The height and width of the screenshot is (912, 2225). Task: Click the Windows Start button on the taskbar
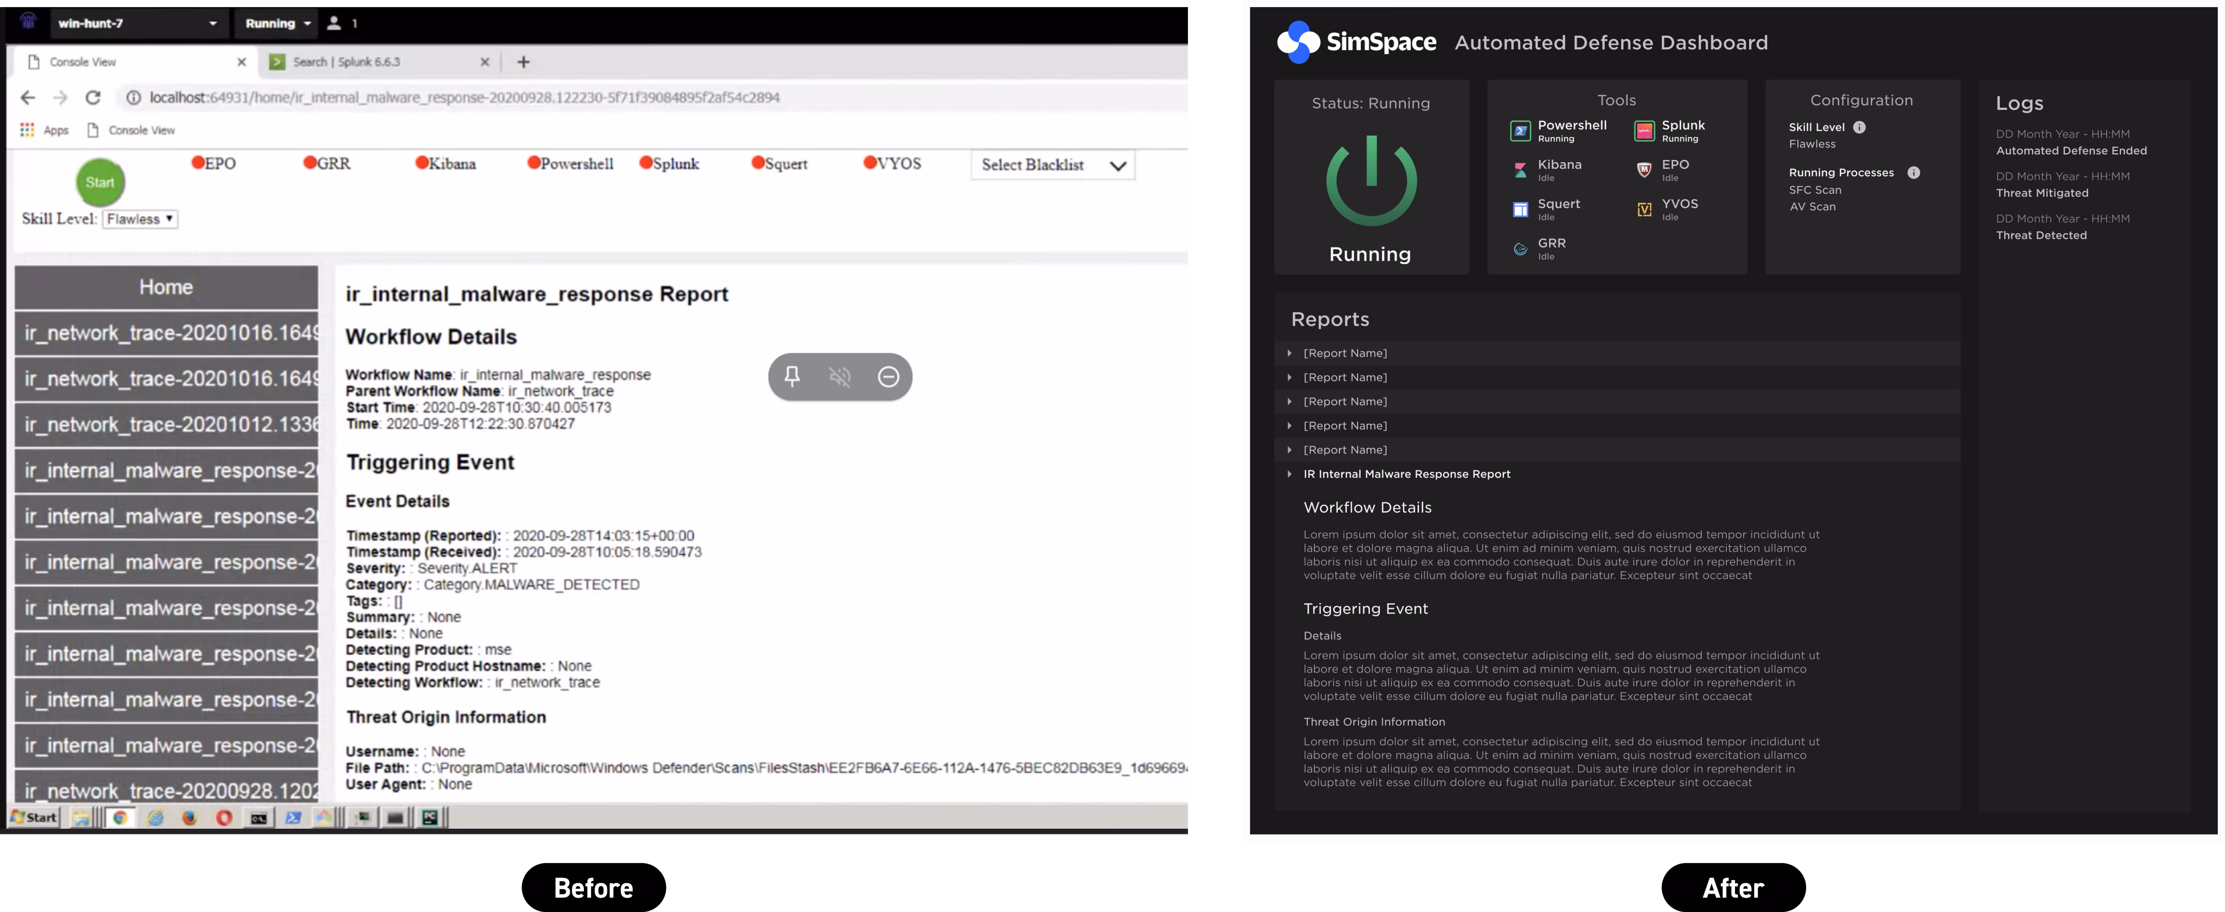[34, 817]
